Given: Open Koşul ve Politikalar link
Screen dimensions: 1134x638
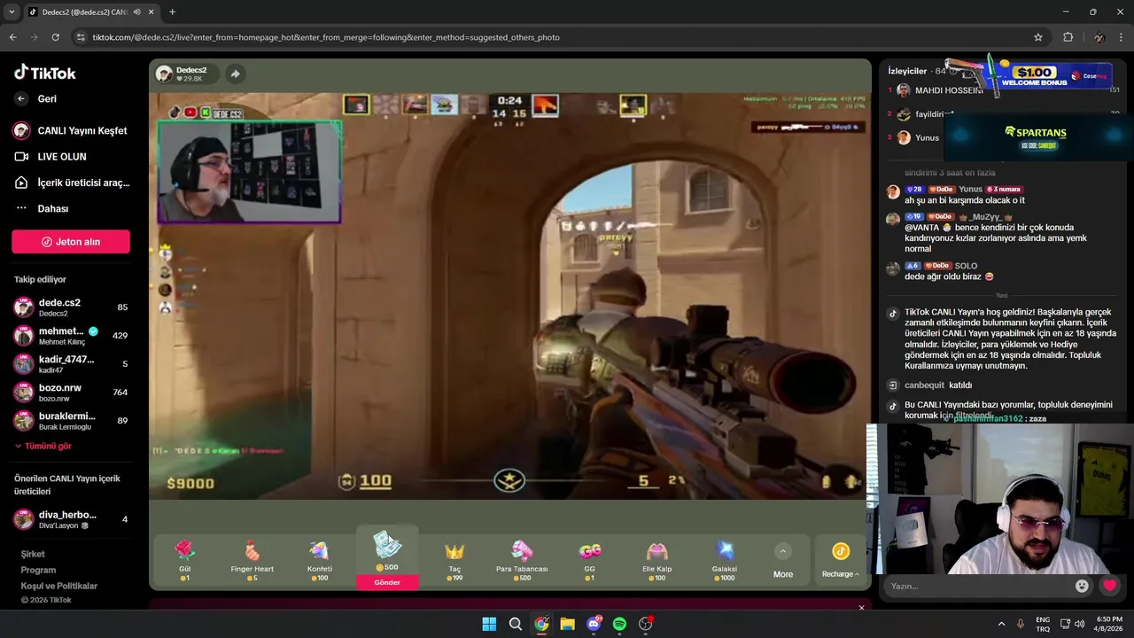Looking at the screenshot, I should (x=58, y=586).
